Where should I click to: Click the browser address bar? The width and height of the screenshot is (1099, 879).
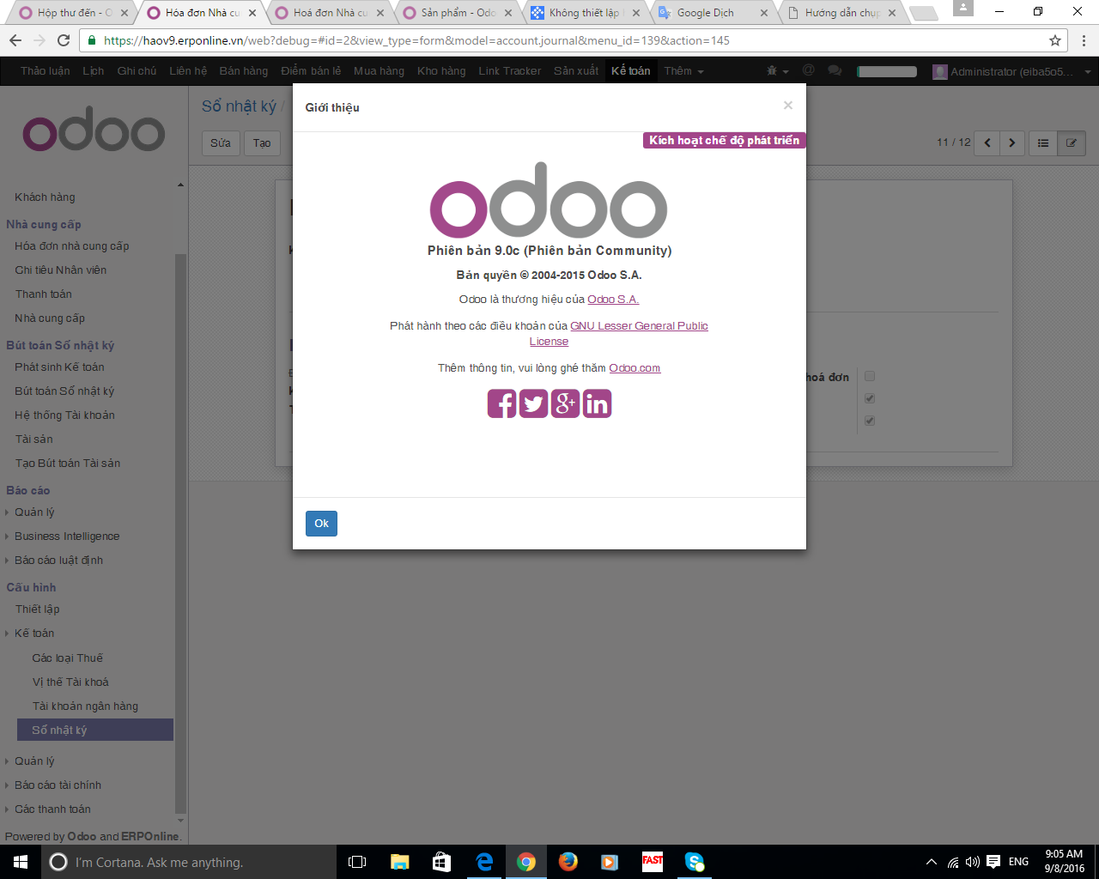pos(572,40)
